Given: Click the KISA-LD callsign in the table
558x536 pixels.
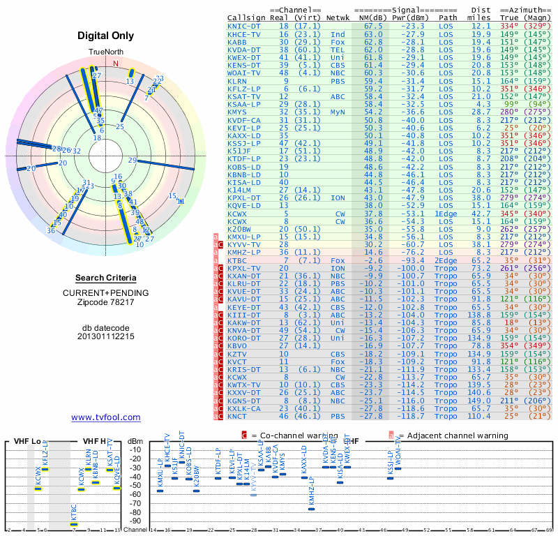Looking at the screenshot, I should (x=243, y=182).
